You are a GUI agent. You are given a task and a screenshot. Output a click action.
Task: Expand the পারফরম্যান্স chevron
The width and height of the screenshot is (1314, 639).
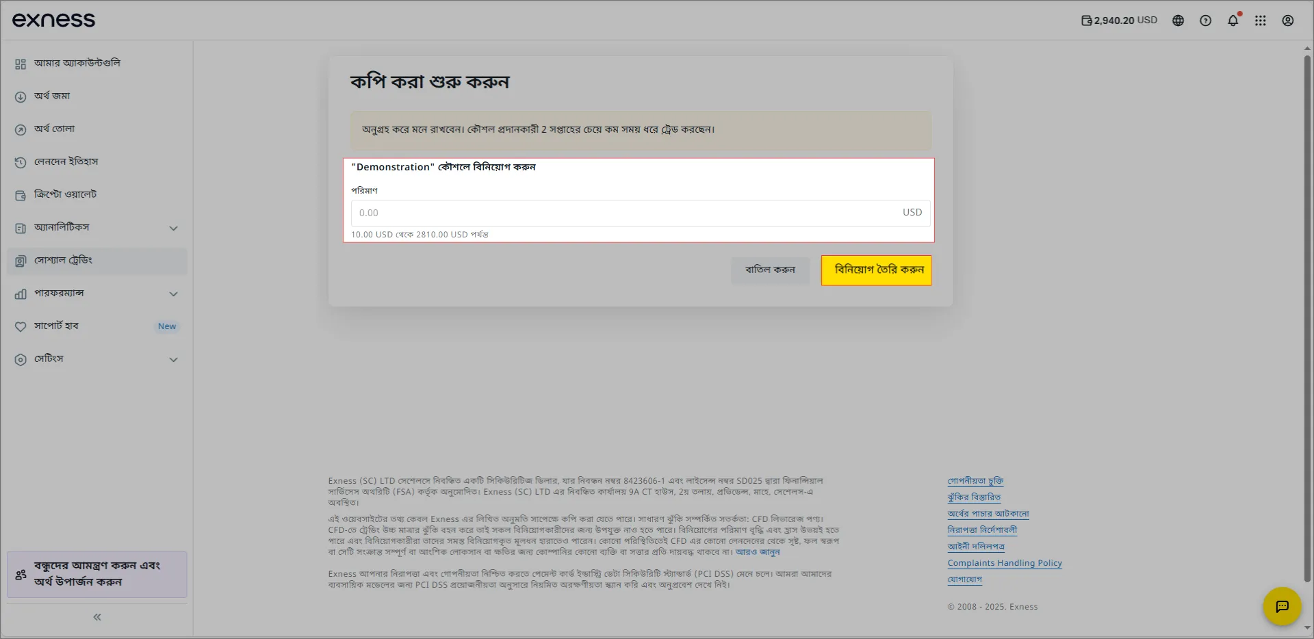pos(174,294)
